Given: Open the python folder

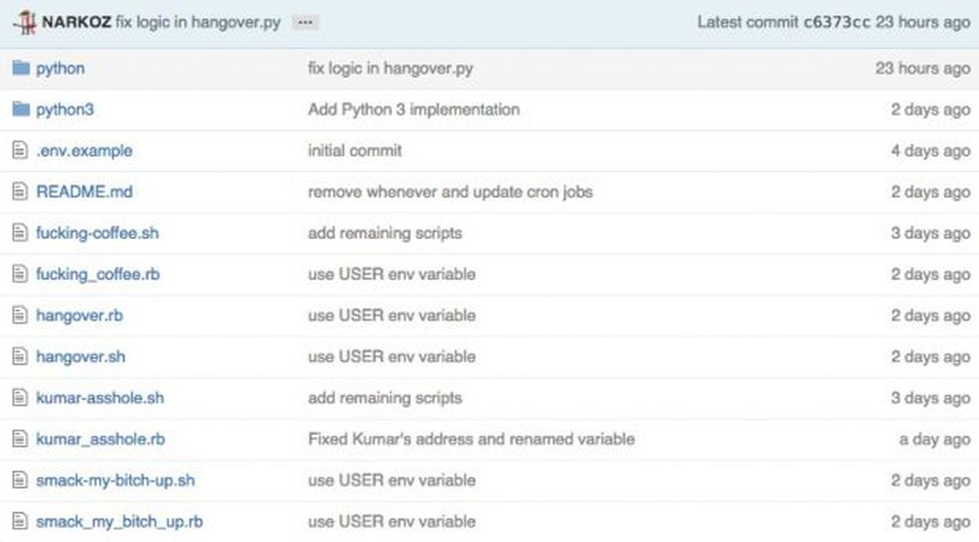Looking at the screenshot, I should pos(60,68).
